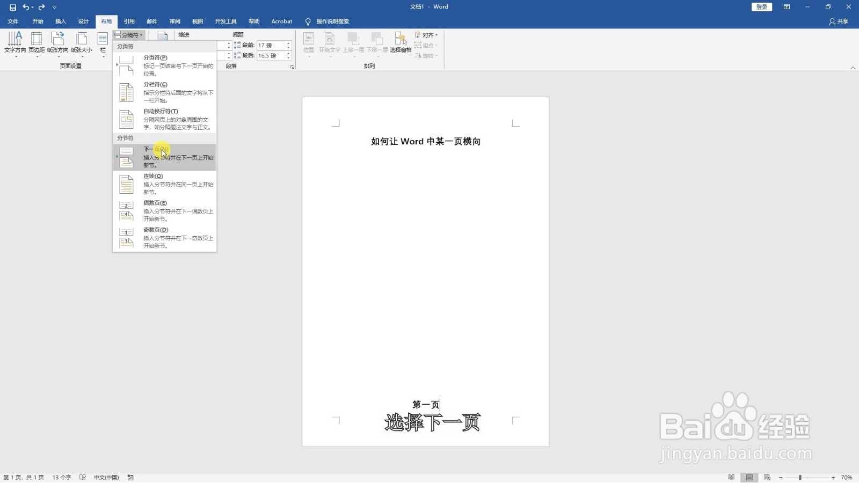The image size is (859, 483).
Task: Collapse the 分隔符 breaks dropdown
Action: coord(128,35)
